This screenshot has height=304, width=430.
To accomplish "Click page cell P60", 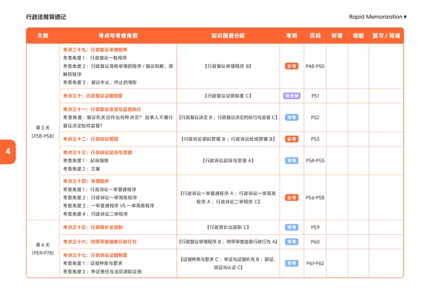I will [315, 242].
